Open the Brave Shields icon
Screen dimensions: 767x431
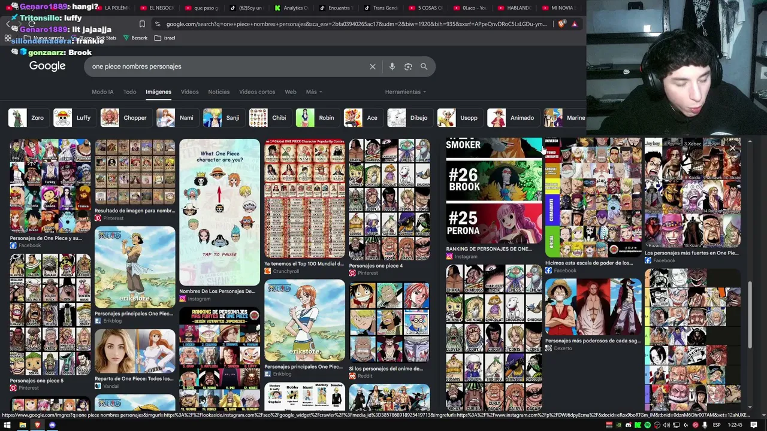[561, 24]
